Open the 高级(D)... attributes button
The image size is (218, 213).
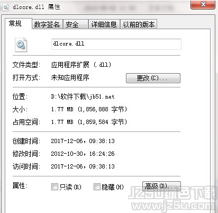161,186
